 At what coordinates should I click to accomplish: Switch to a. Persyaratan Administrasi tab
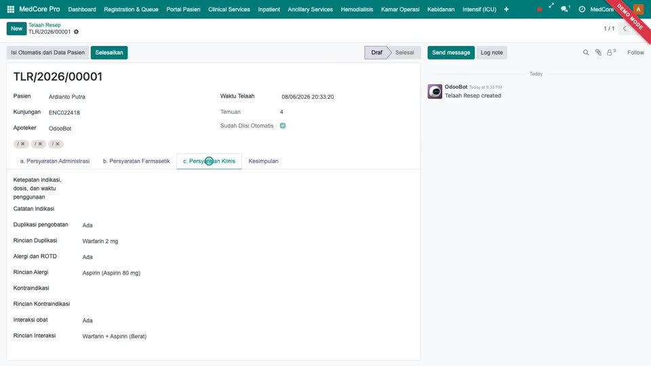pos(55,161)
